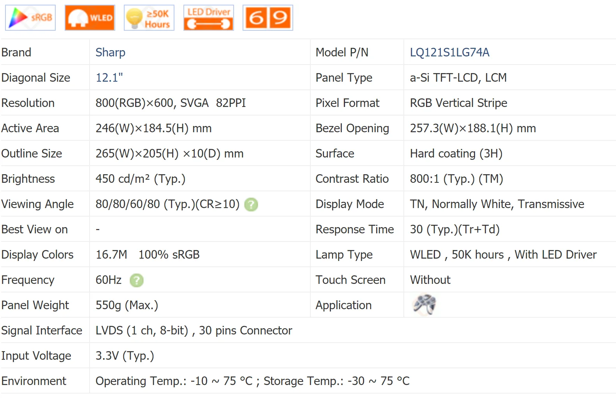Click the orange 69 badge icon
Viewport: 616px width, 399px height.
pyautogui.click(x=268, y=17)
